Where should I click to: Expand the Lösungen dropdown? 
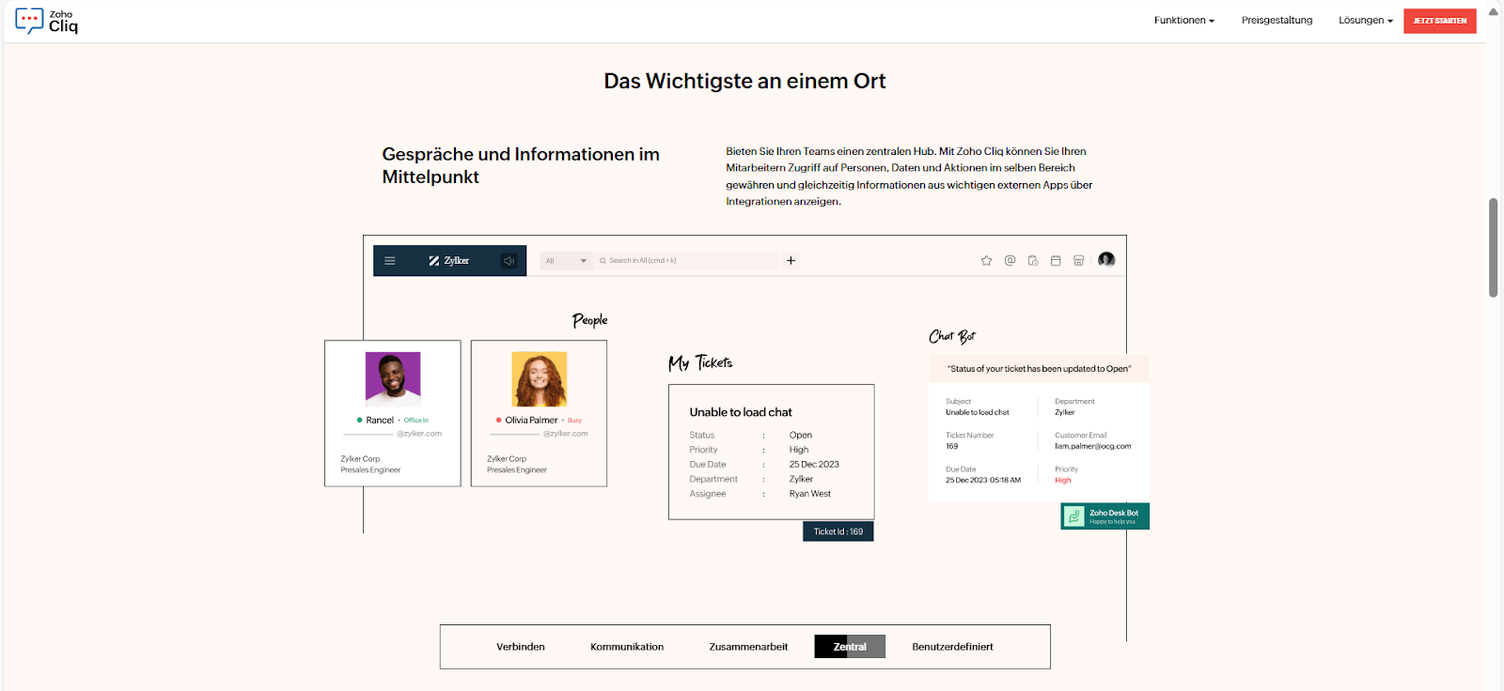pyautogui.click(x=1366, y=21)
